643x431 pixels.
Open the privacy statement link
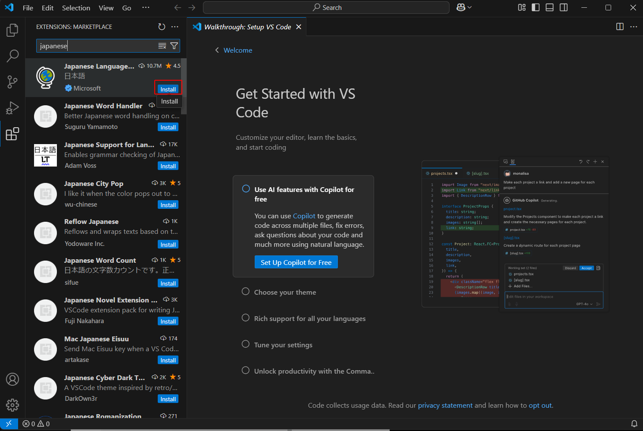[x=445, y=405]
